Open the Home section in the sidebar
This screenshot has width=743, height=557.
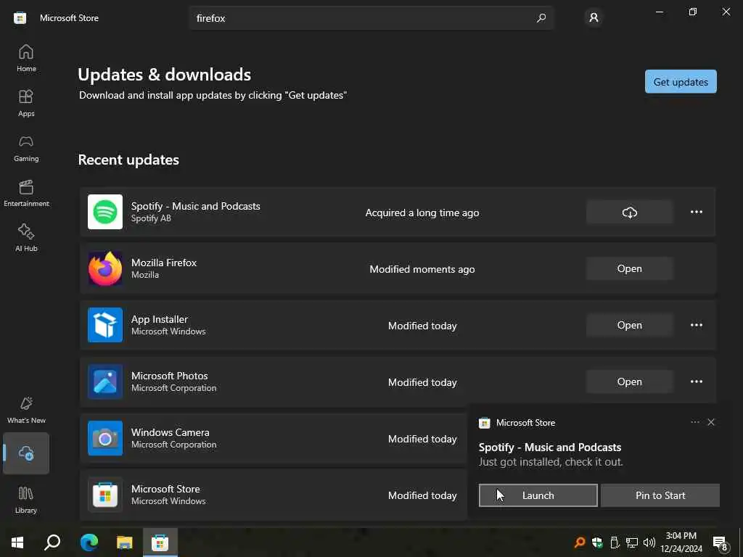26,58
